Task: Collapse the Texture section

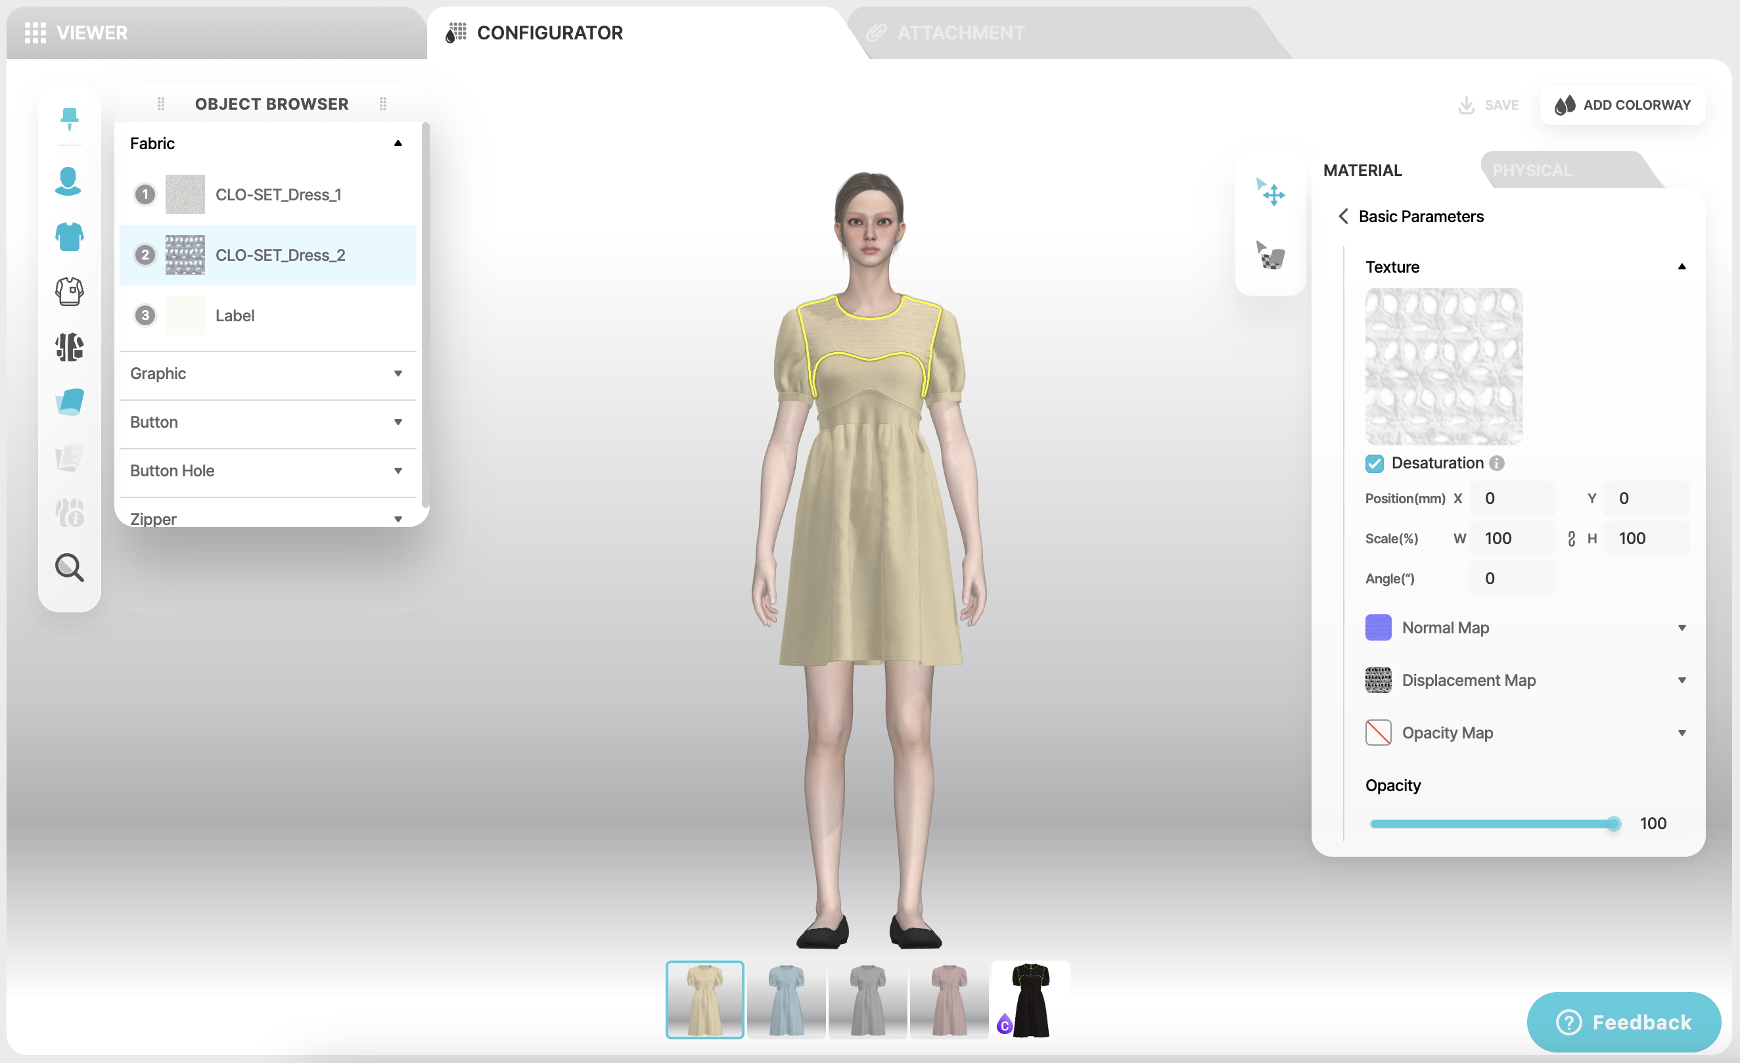Action: point(1682,266)
